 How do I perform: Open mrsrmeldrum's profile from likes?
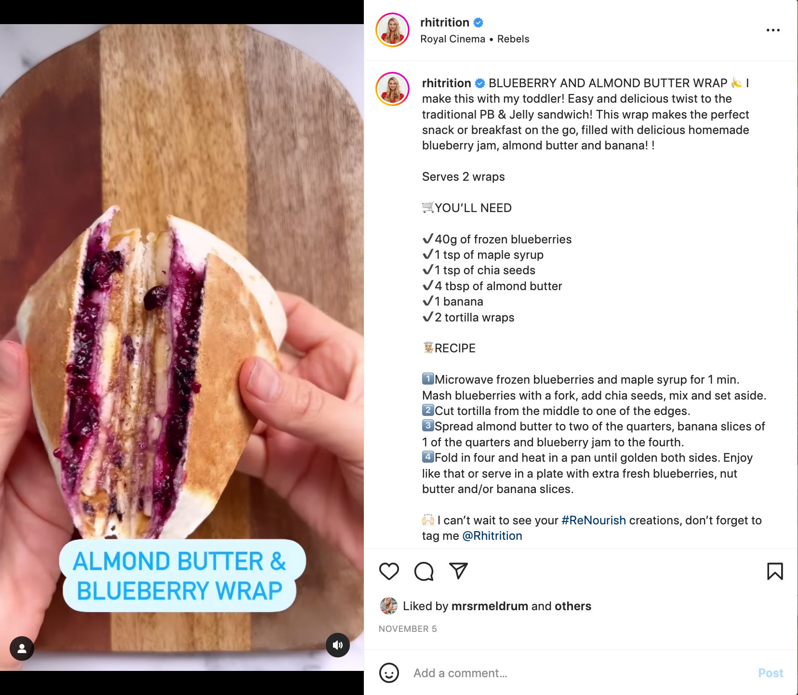click(x=490, y=606)
